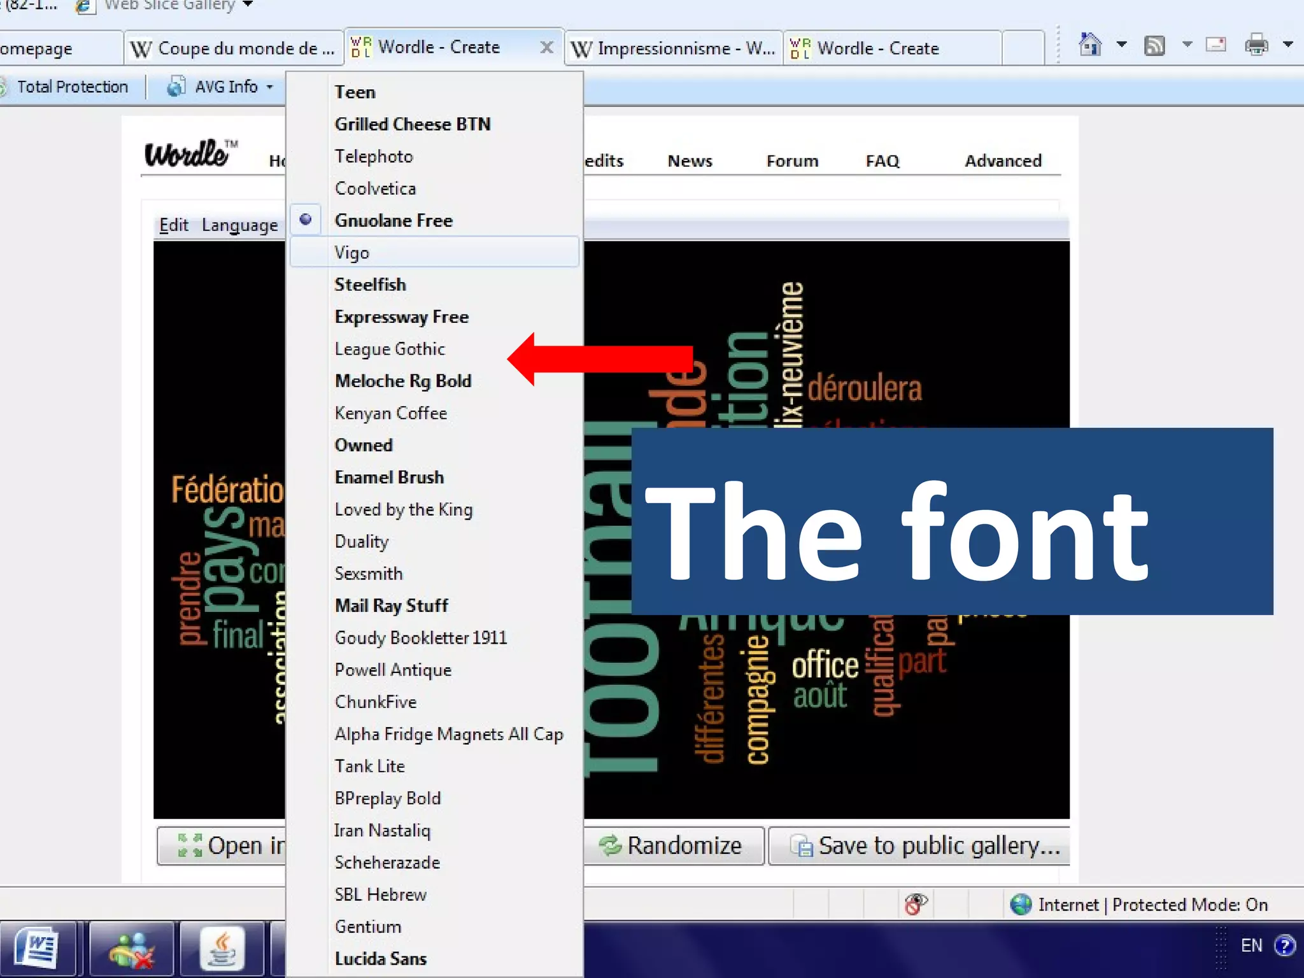Switch to second Wordle - Create tab
The height and width of the screenshot is (978, 1304).
pos(893,48)
